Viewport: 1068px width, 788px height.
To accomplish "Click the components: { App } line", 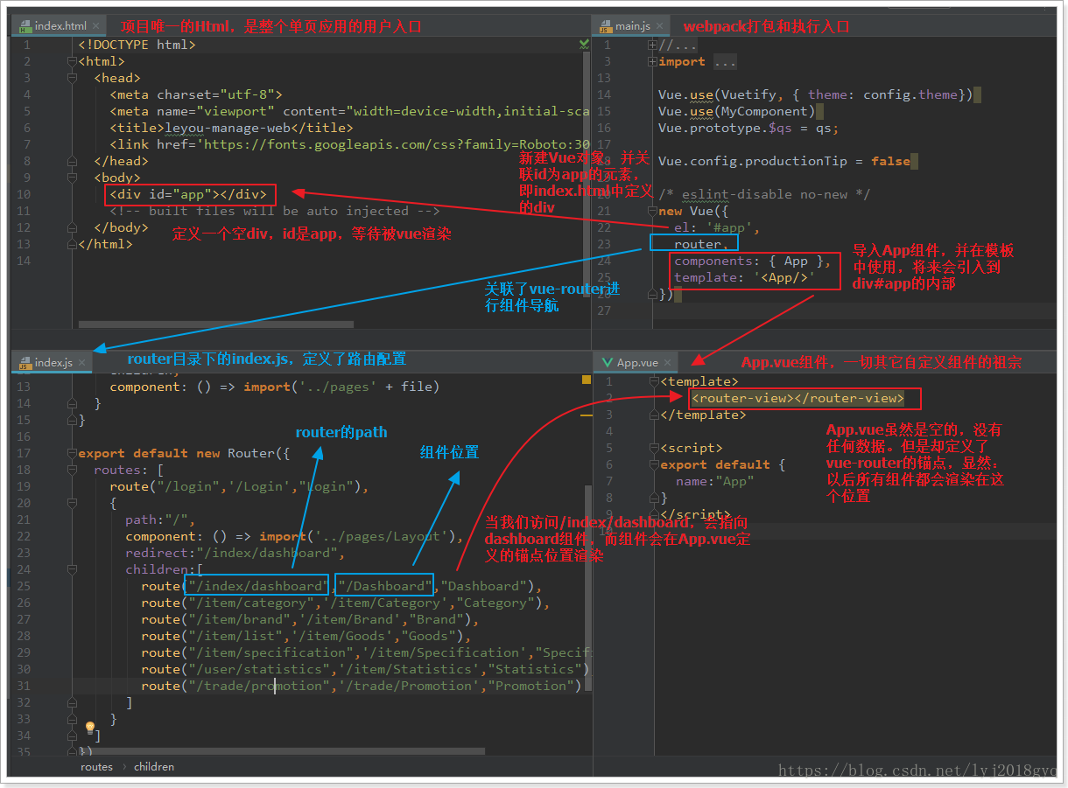I will tap(753, 261).
